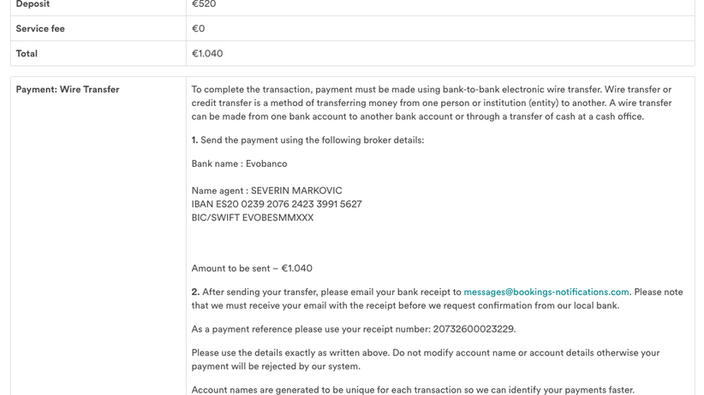Click the BIC/SWIFT EVOBESMMXXX code line
704x395 pixels.
pos(253,218)
